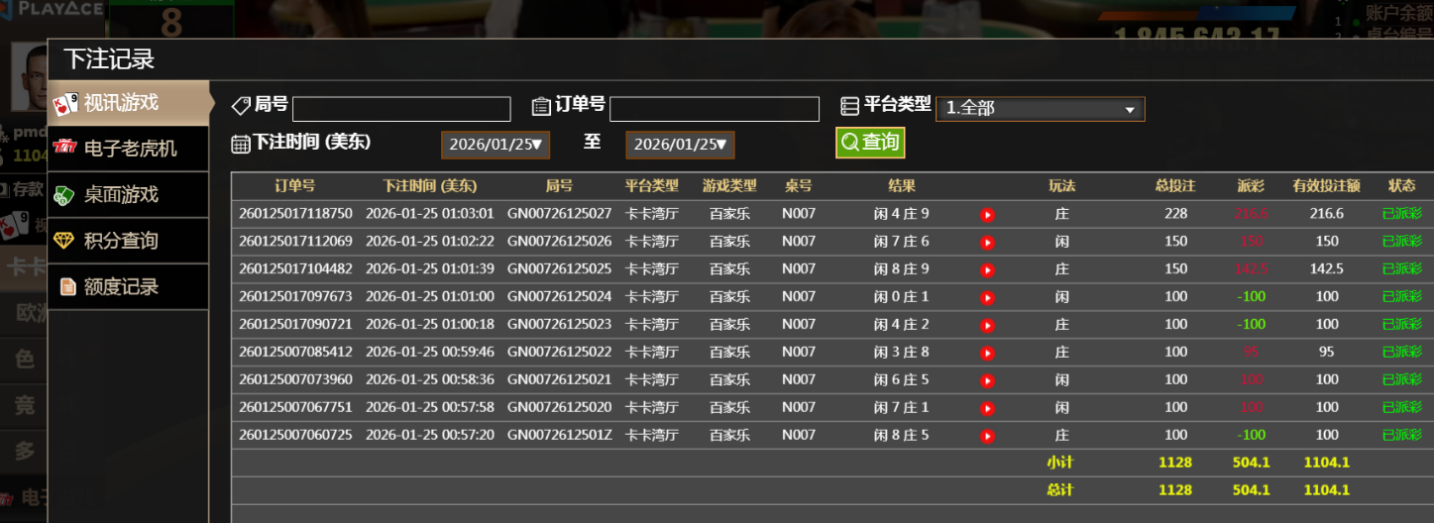Screen dimensions: 1434x523
Task: Click the diamond icon beside 积分查询
Action: (65, 241)
